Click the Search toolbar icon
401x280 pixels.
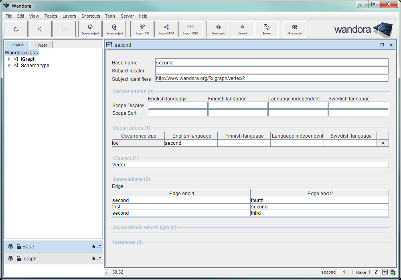(243, 29)
